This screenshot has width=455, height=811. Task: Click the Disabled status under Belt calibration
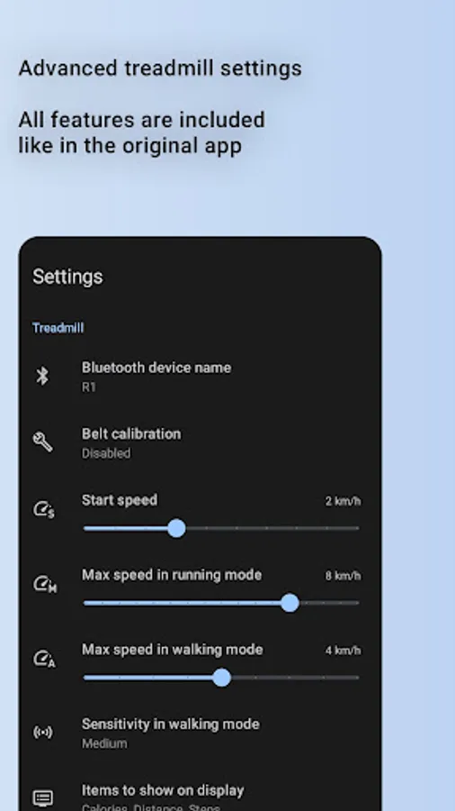click(106, 453)
